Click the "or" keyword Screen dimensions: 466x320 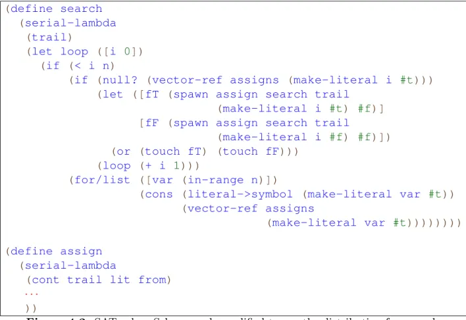(123, 151)
